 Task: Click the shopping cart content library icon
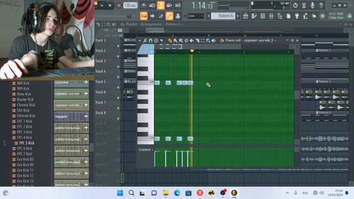click(x=322, y=16)
